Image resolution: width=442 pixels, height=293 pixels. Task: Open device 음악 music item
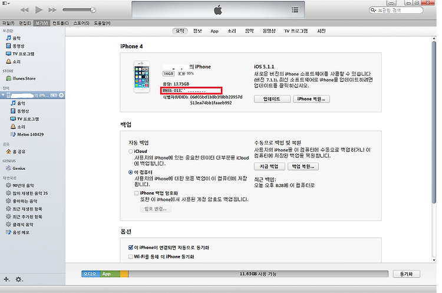18,103
